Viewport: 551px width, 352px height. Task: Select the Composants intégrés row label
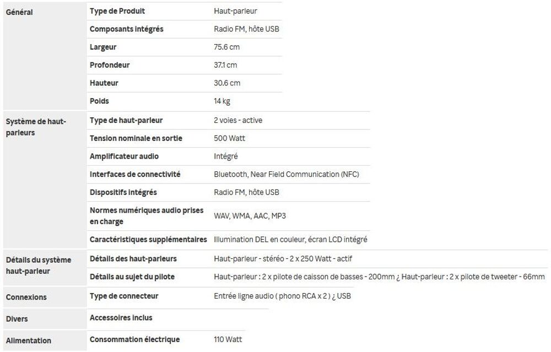point(127,29)
